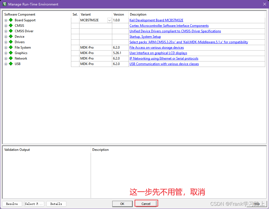This screenshot has height=209, width=269.
Task: Click the Details button
Action: [56, 204]
